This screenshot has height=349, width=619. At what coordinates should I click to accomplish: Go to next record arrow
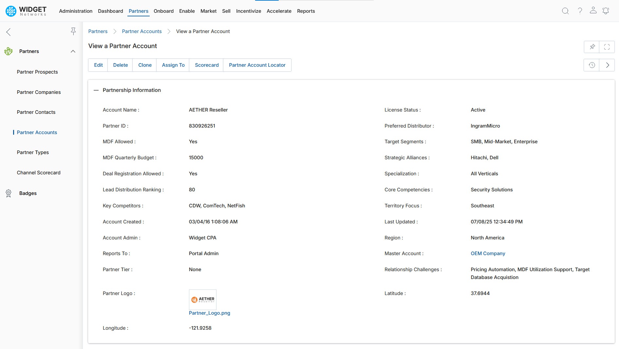[x=607, y=65]
